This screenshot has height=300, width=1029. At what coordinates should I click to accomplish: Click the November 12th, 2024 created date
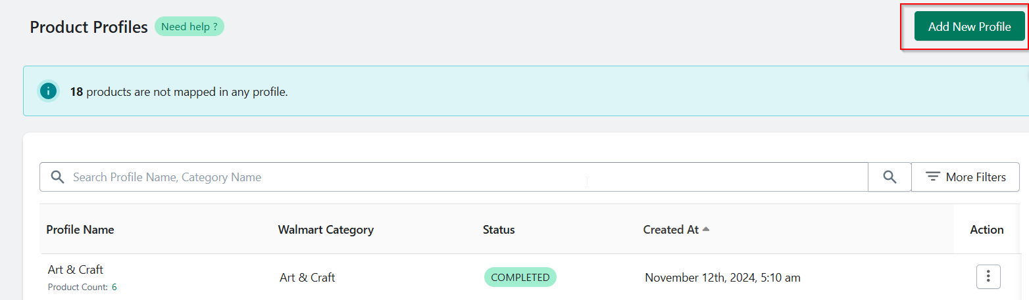(x=722, y=278)
